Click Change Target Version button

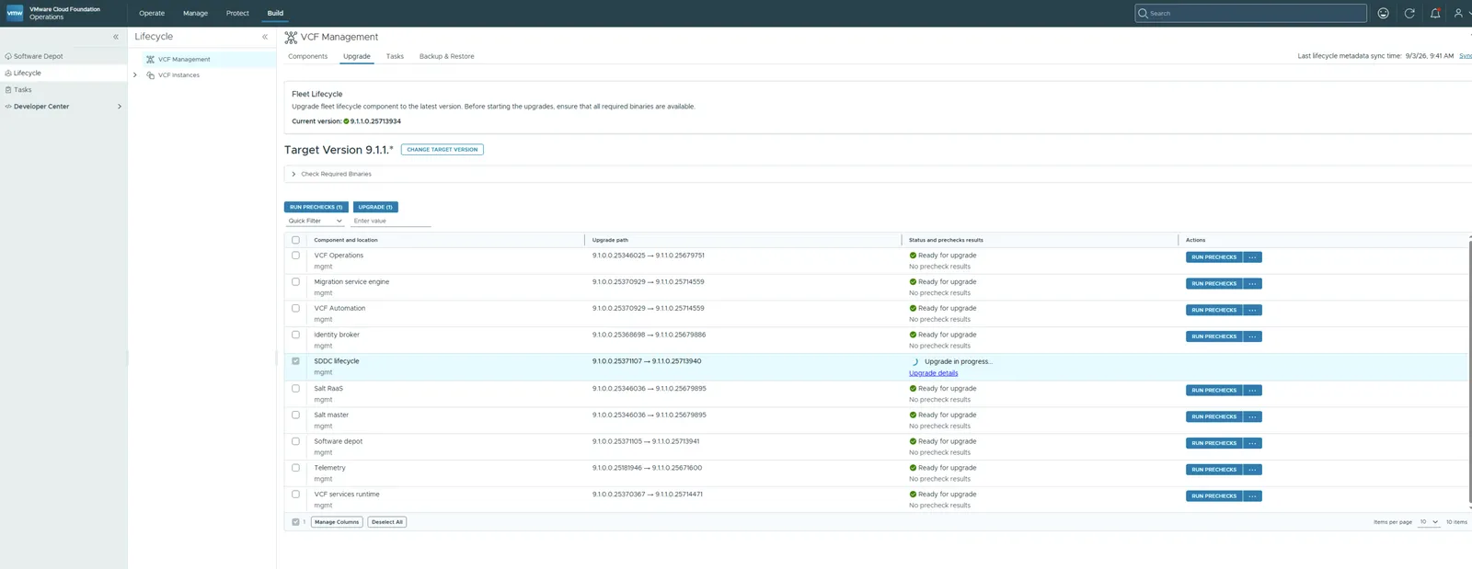[443, 150]
